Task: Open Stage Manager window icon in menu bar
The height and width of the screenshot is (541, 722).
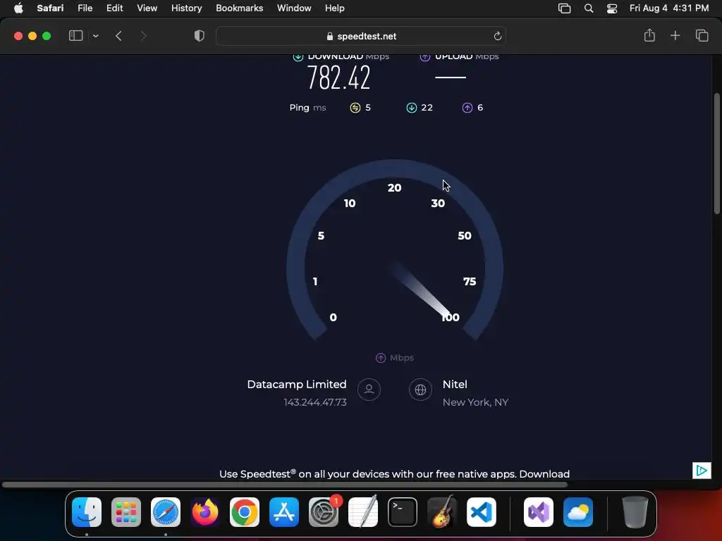Action: [x=565, y=8]
